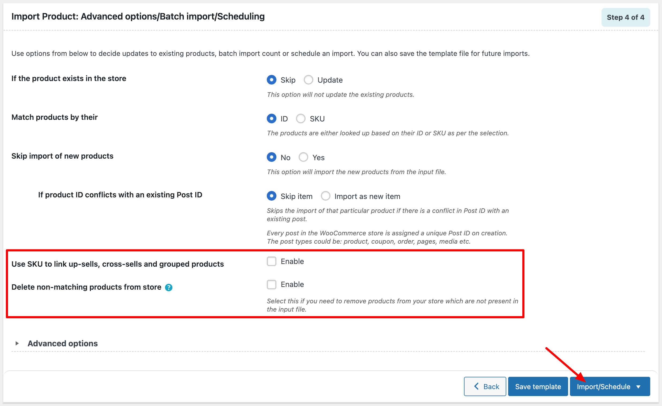Collapse the Advanced options disclosure triangle
This screenshot has width=662, height=406.
point(17,343)
